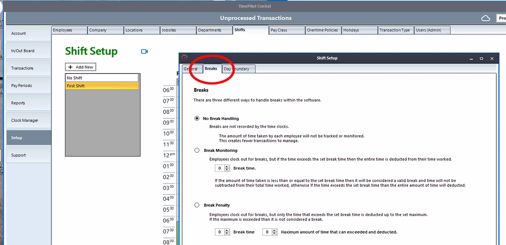Open the In/Out Board section
Viewport: 506px width, 245px height.
(28, 51)
